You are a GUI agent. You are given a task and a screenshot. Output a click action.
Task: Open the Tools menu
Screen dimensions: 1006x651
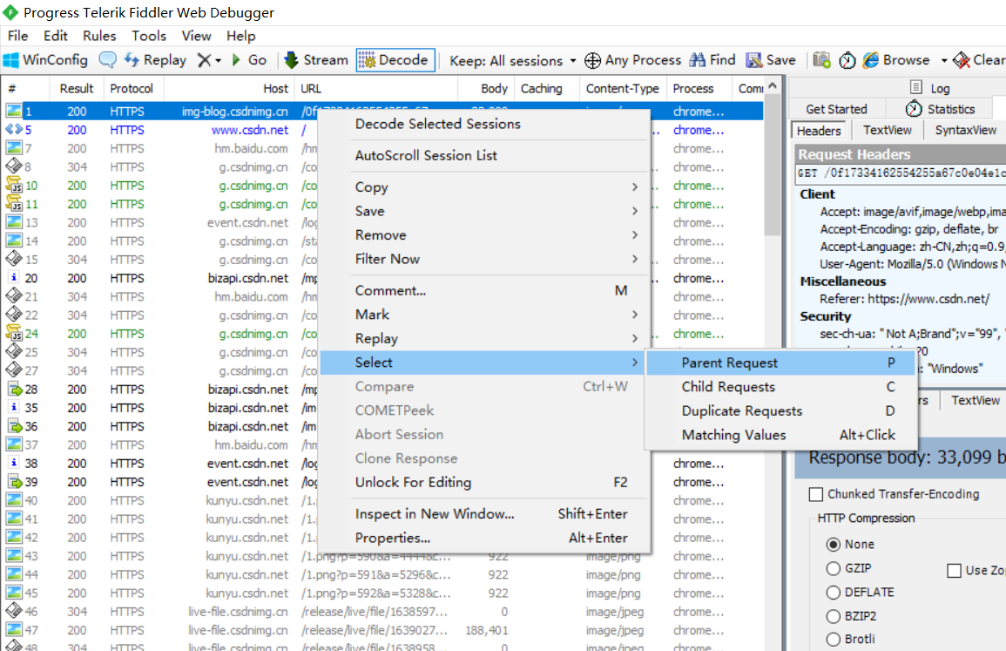(x=149, y=36)
